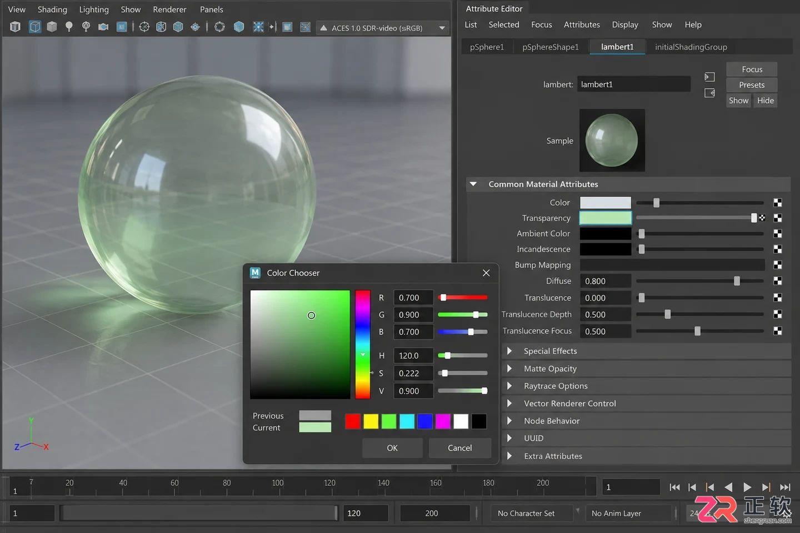Screen dimensions: 800x533
Task: Pick the yellow palette swatch in Color Chooser
Action: (x=371, y=421)
